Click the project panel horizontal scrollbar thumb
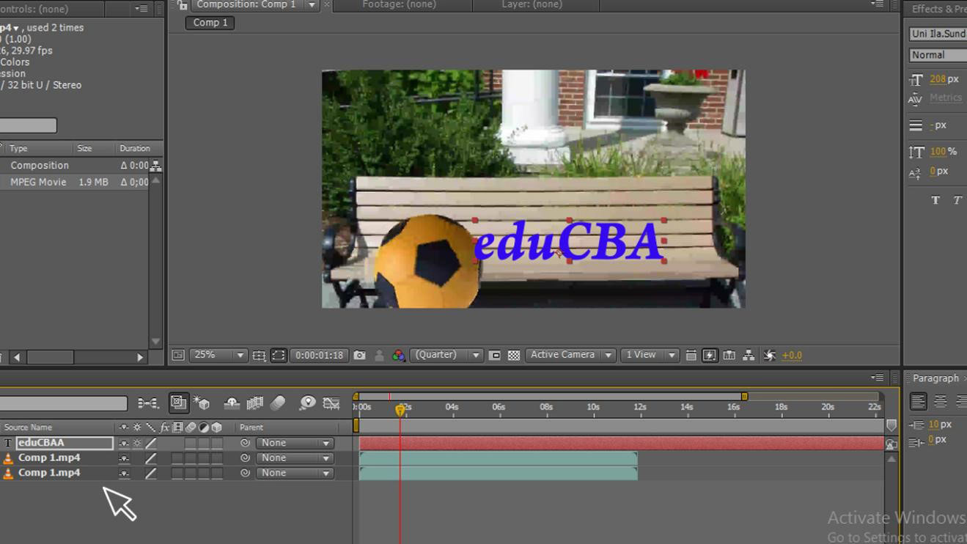Image resolution: width=967 pixels, height=544 pixels. click(50, 357)
